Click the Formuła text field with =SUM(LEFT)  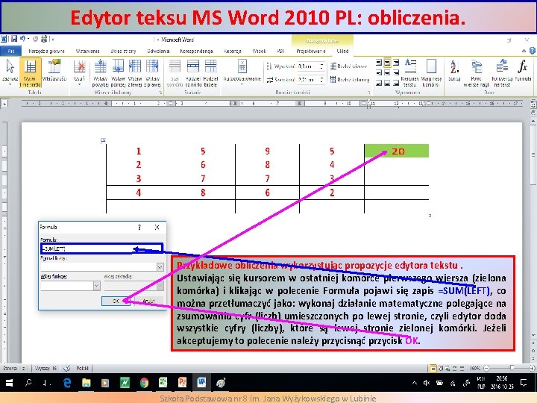point(101,249)
